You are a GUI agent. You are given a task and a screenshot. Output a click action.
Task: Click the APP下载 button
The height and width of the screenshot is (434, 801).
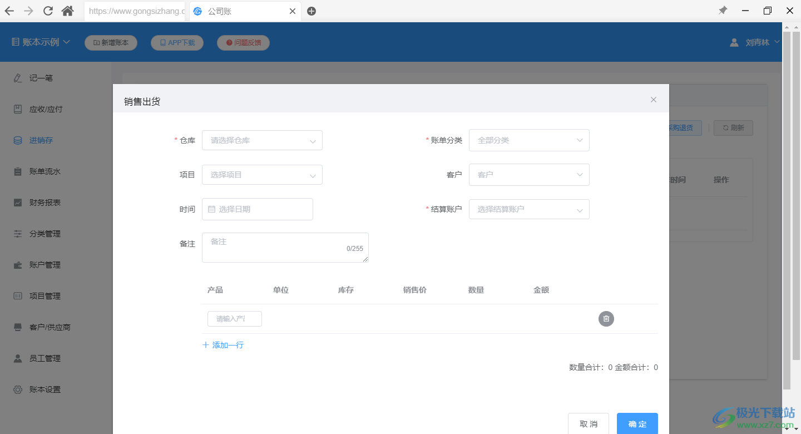[x=177, y=42]
